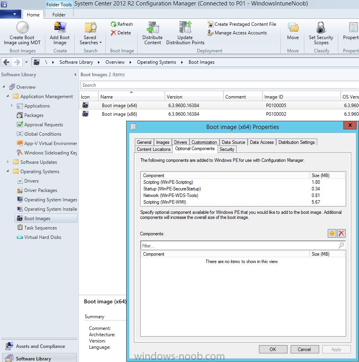Click Cancel in Properties dialog

(305, 349)
